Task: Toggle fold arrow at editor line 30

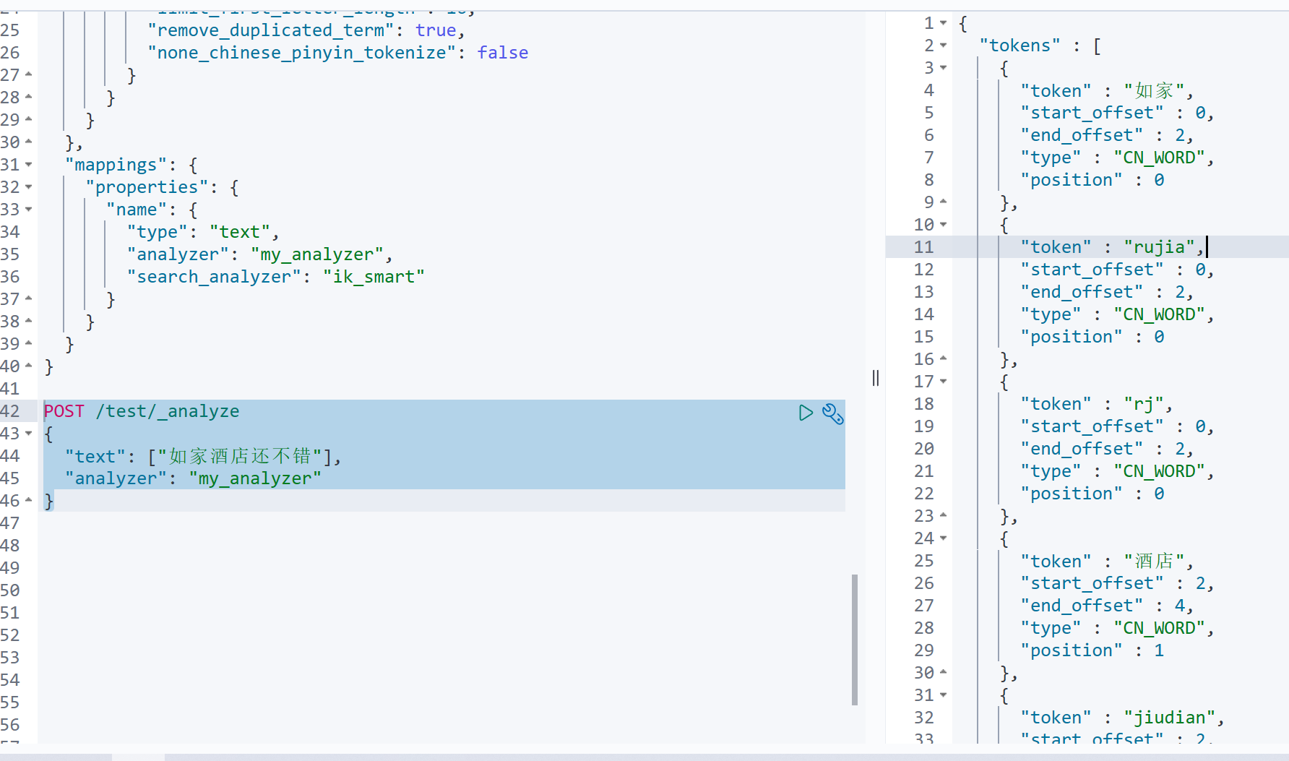Action: point(29,142)
